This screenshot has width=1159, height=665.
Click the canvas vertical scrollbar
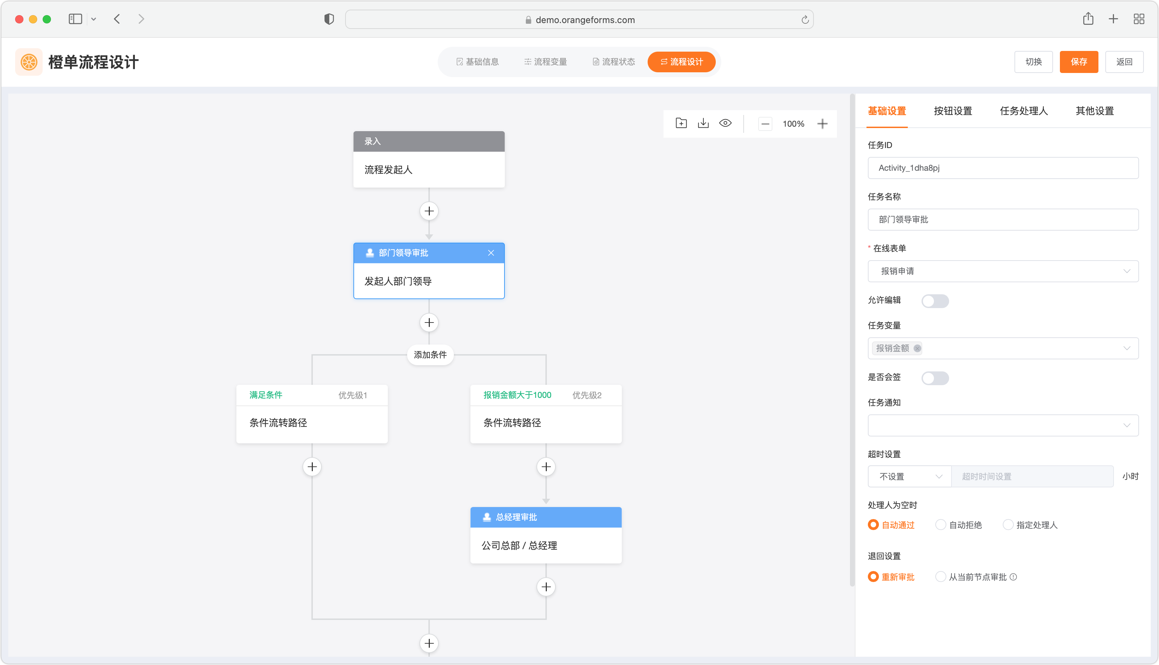852,340
